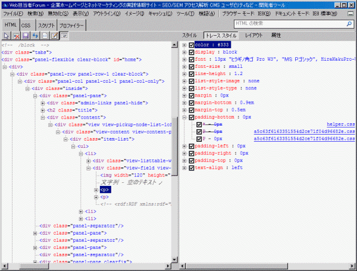Click the HTML tree scroll up arrow
357x271 pixels.
174,45
